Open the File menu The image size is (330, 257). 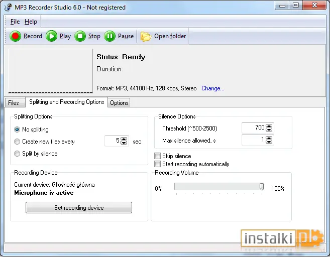tap(15, 22)
